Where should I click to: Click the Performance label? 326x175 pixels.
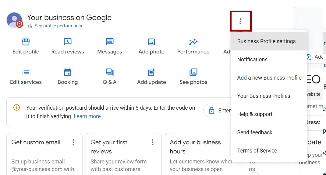coord(193,52)
